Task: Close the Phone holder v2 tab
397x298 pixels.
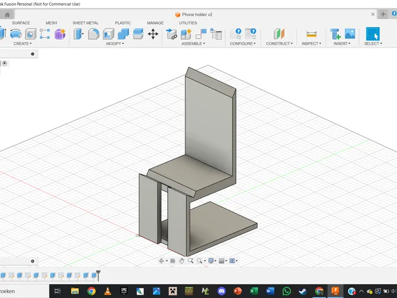Action: (373, 14)
